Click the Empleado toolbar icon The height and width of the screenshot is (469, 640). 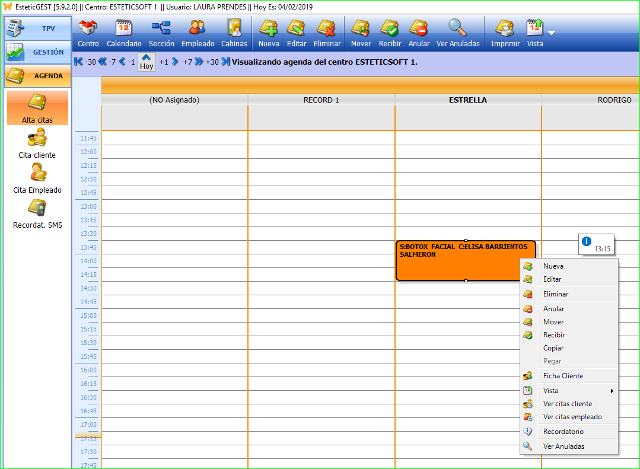point(198,28)
